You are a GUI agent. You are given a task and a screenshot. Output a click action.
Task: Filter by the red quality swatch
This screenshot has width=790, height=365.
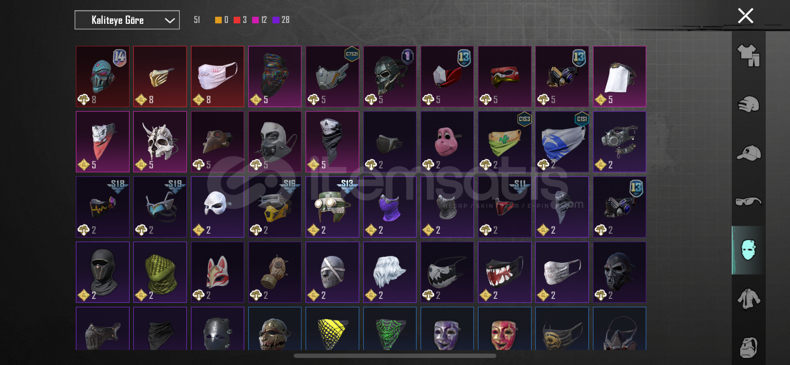click(237, 20)
